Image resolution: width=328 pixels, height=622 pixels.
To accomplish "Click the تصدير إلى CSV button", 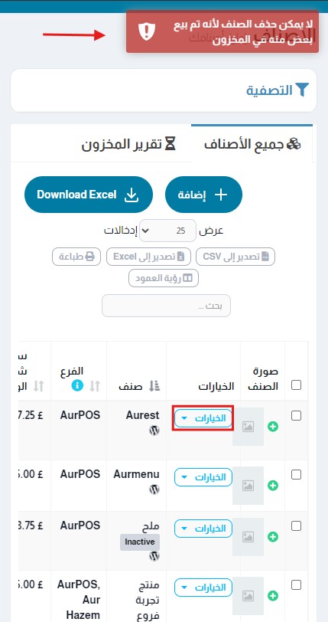I will [235, 257].
